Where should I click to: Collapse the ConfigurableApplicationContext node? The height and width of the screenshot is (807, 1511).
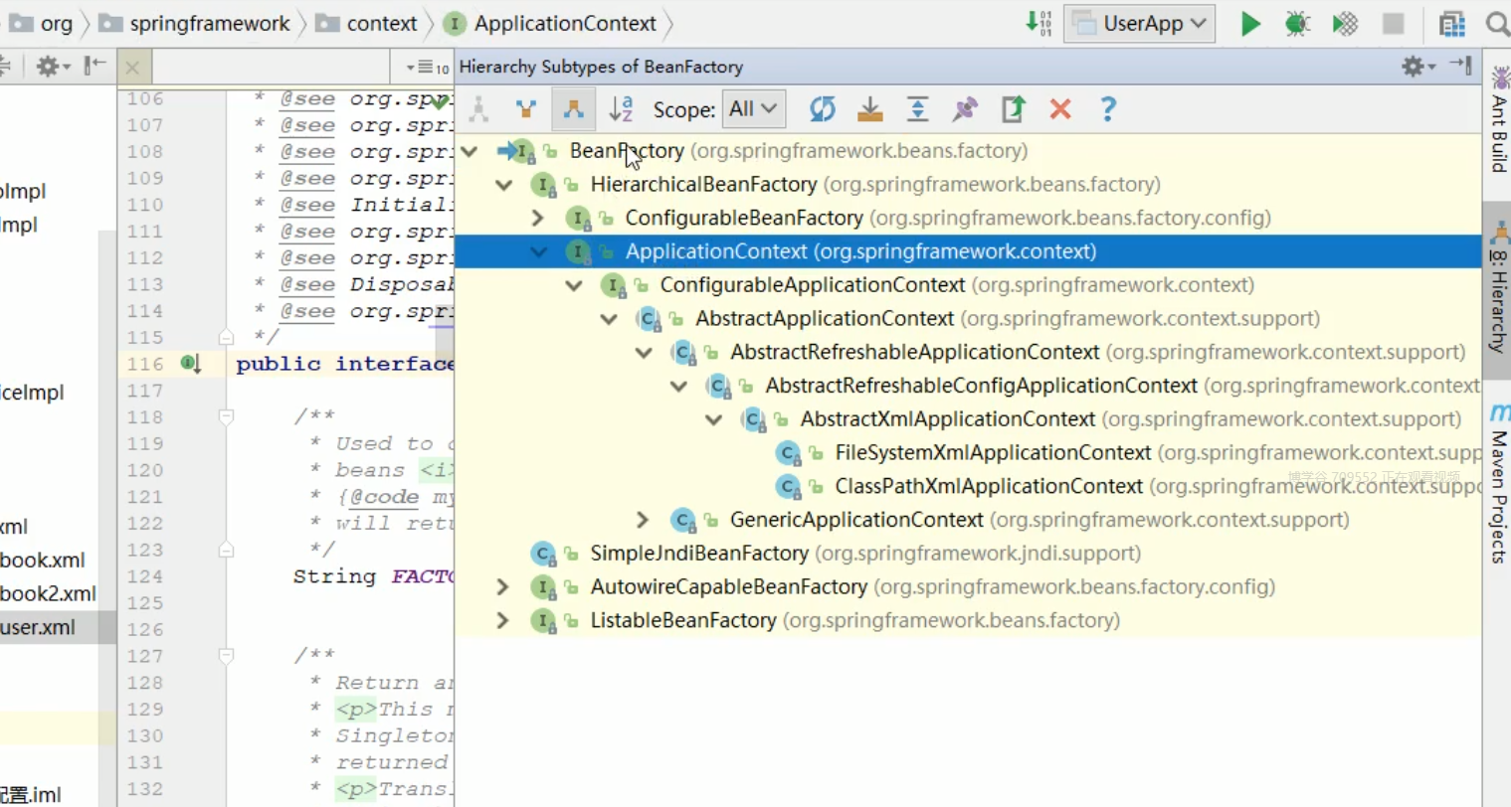[x=574, y=285]
